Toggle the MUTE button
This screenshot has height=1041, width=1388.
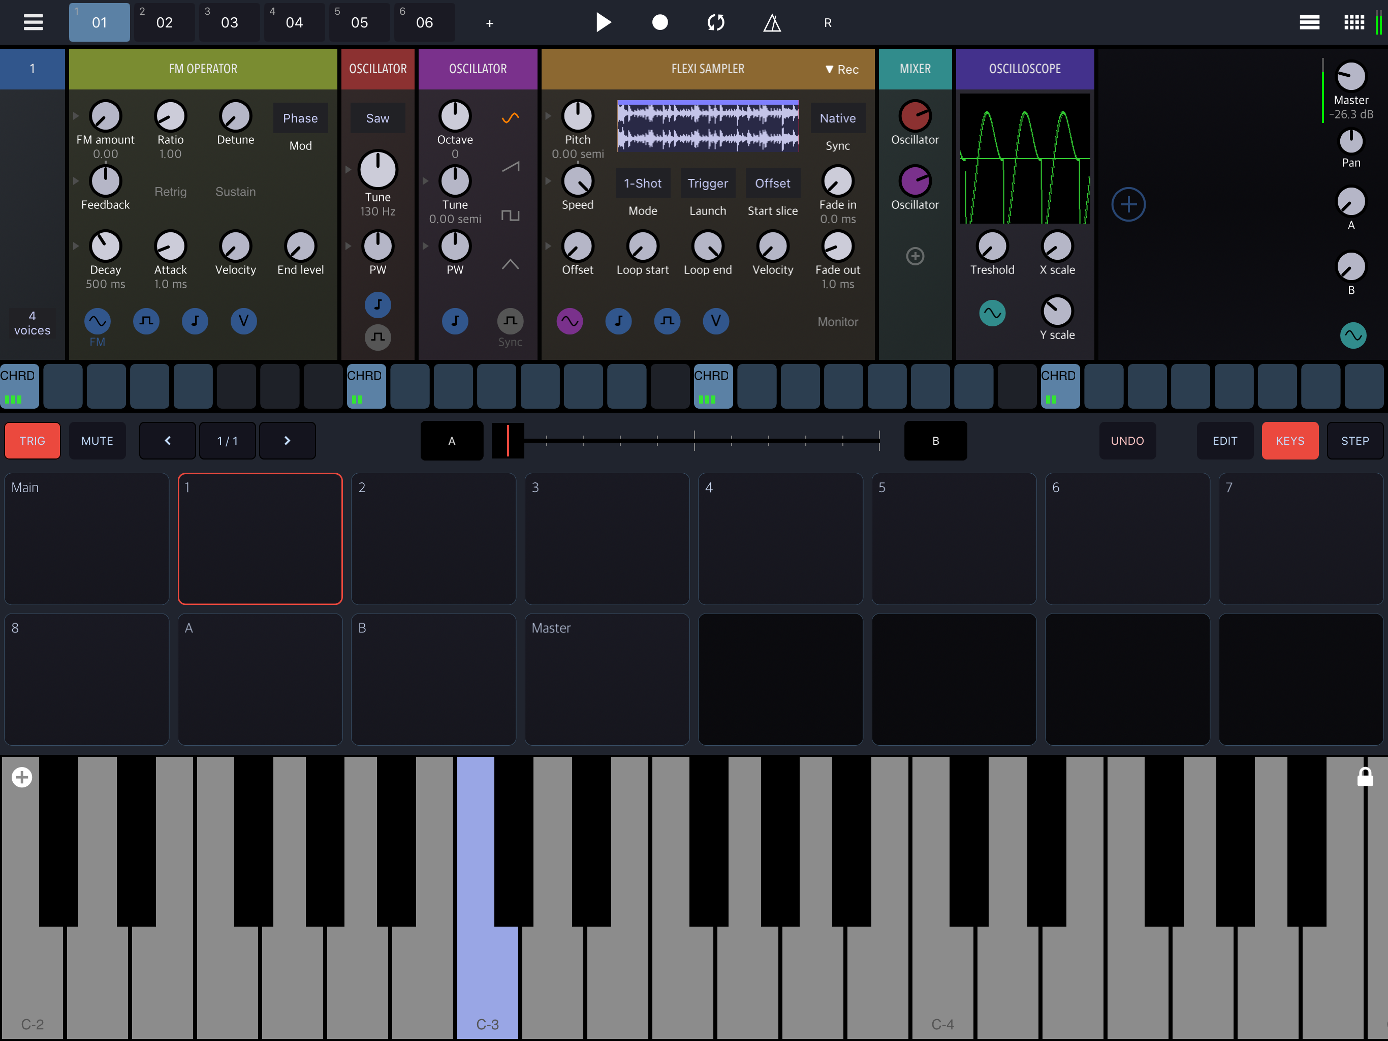point(97,441)
